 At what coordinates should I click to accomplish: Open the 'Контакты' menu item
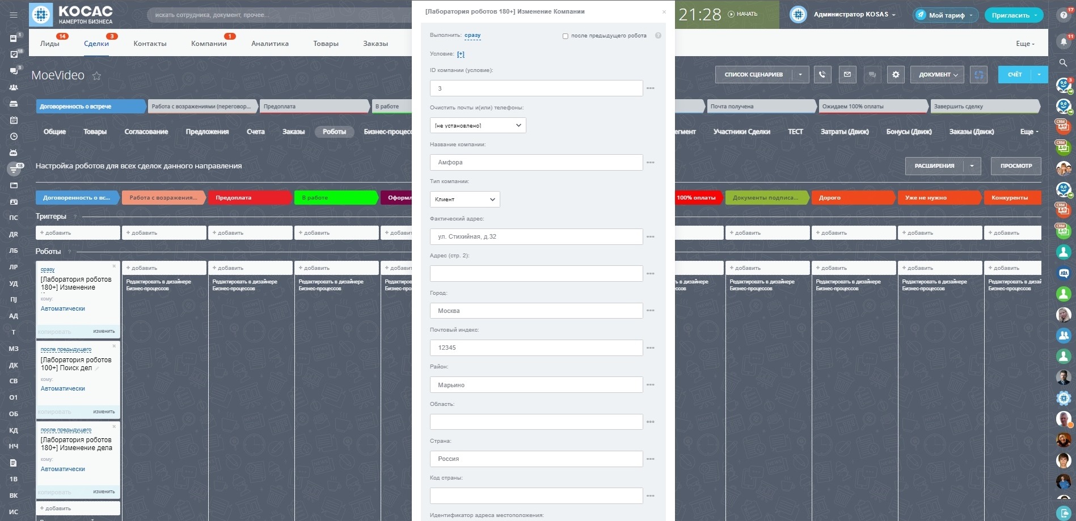coord(150,44)
